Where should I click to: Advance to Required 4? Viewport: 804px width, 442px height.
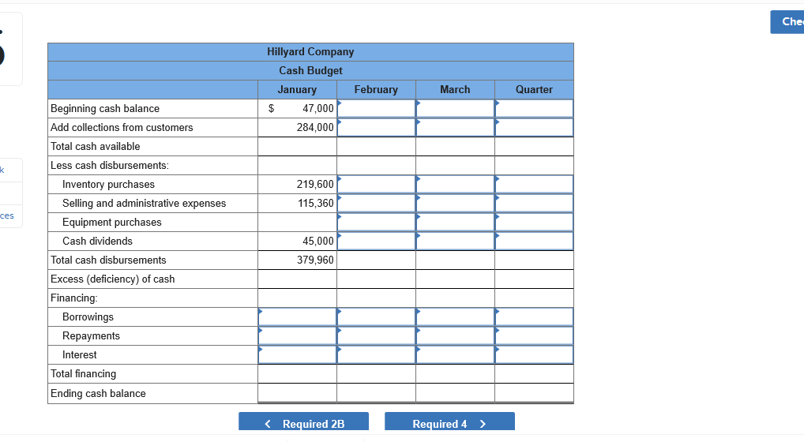(449, 423)
